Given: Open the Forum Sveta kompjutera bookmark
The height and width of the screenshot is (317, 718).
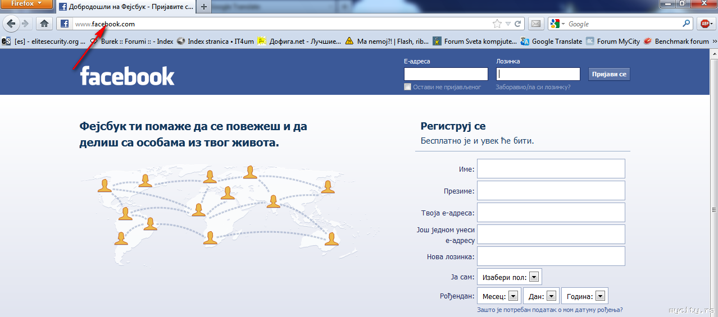Looking at the screenshot, I should click(475, 41).
